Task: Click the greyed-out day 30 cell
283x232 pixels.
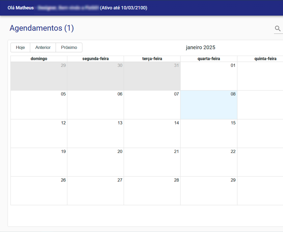Action: 95,76
